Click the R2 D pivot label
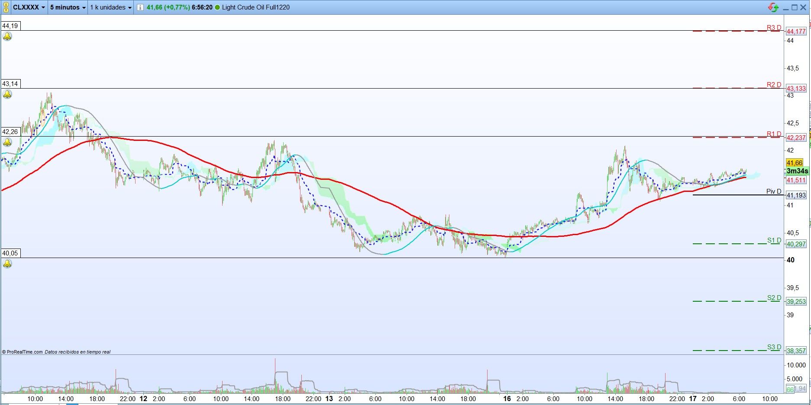This screenshot has height=405, width=811. pos(774,85)
